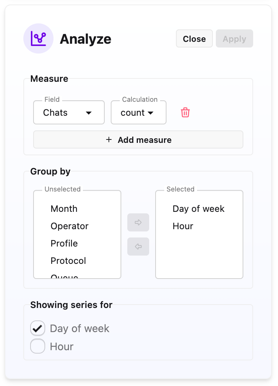Select Protocol in the Unselected list

coord(68,261)
